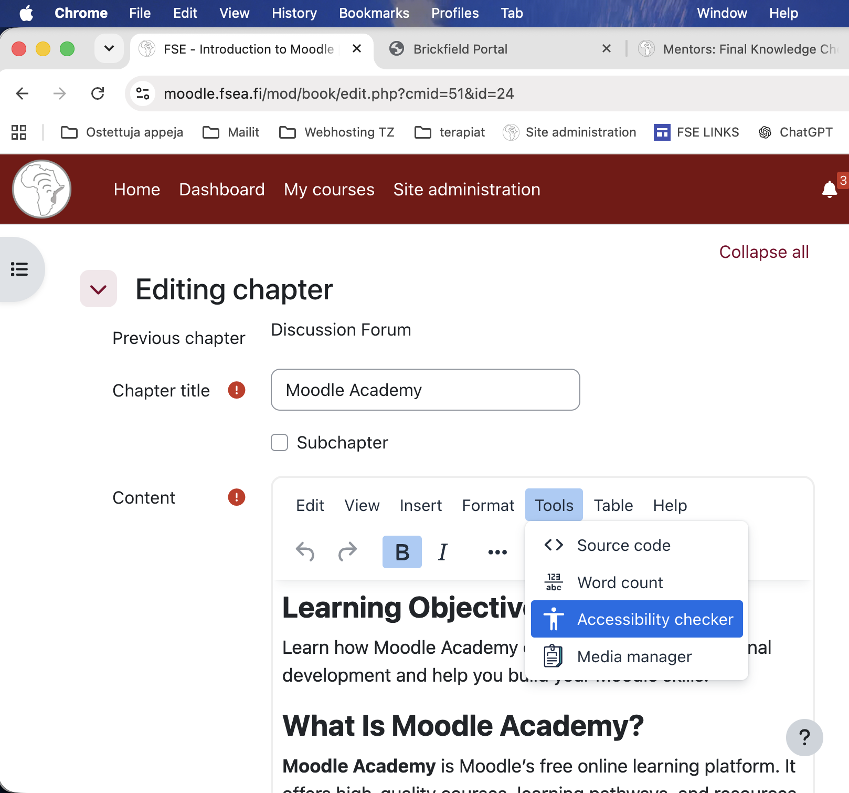Viewport: 849px width, 793px height.
Task: Open the Chrome History menu
Action: tap(294, 13)
